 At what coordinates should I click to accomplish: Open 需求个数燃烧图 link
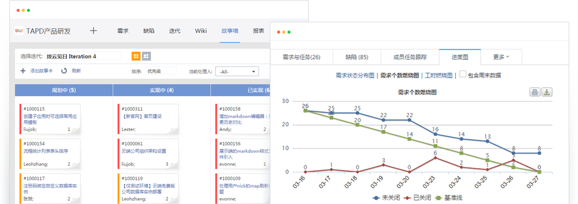400,75
